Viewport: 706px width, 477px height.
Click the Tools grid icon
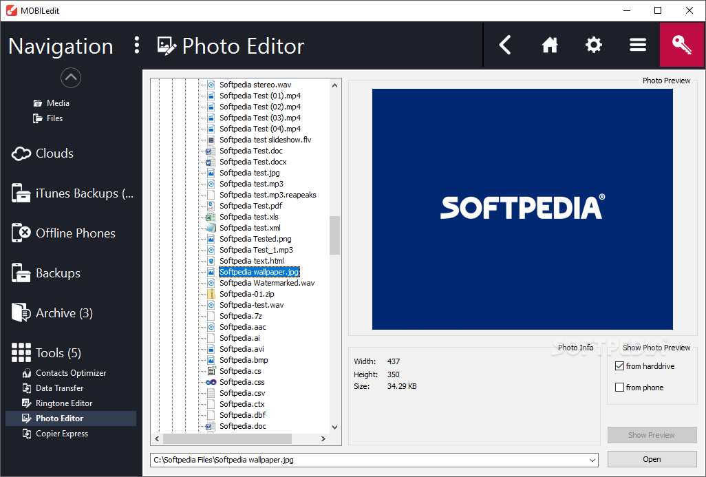tap(21, 352)
